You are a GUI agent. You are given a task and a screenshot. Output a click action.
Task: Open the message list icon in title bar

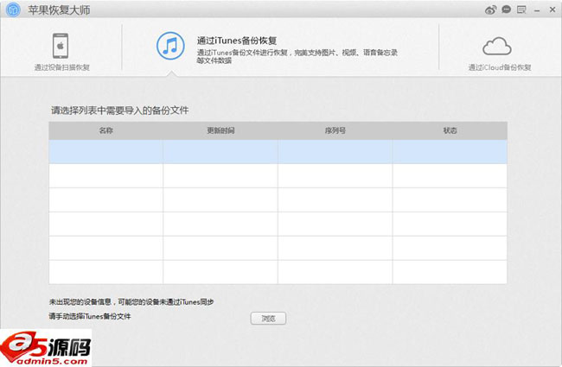[521, 9]
